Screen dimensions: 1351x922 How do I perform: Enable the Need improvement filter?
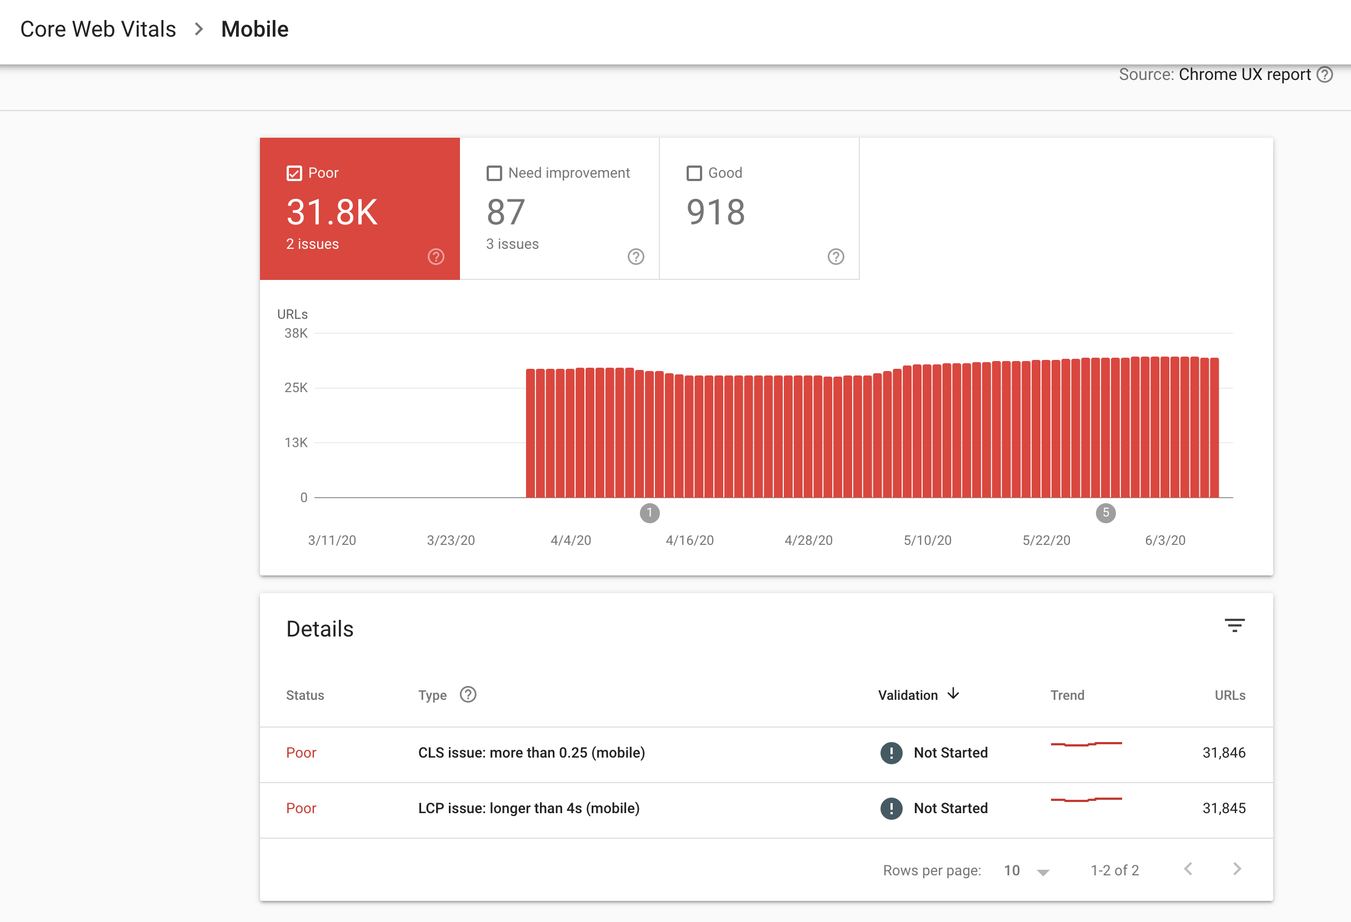pos(493,173)
